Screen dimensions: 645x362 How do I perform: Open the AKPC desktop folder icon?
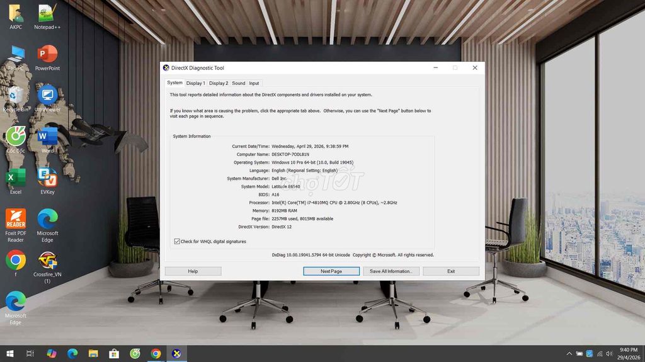16,16
